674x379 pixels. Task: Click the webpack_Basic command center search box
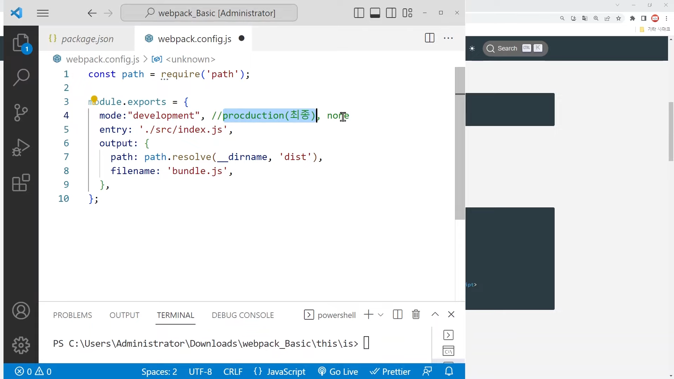(209, 13)
